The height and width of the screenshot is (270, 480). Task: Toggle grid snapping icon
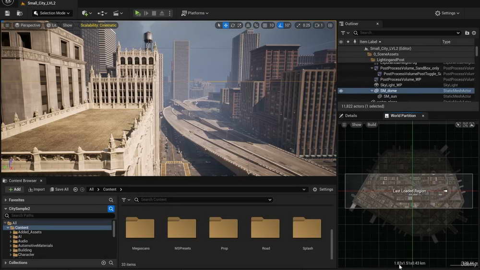pyautogui.click(x=265, y=25)
